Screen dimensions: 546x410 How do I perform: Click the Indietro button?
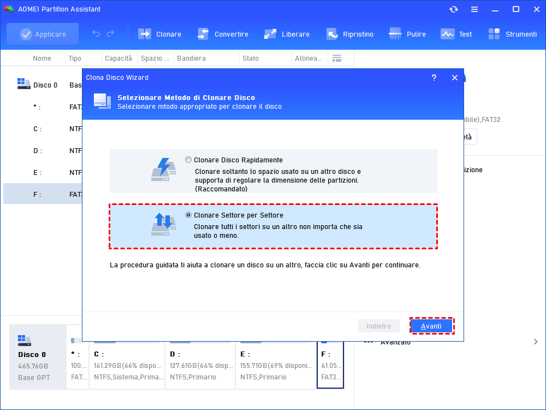pyautogui.click(x=378, y=326)
